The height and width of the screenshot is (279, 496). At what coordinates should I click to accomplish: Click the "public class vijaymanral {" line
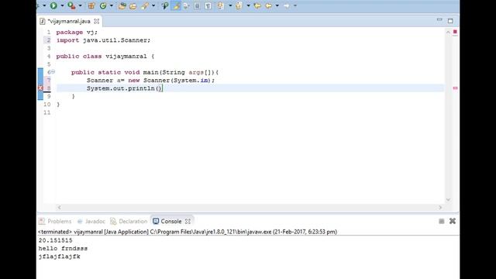point(105,57)
